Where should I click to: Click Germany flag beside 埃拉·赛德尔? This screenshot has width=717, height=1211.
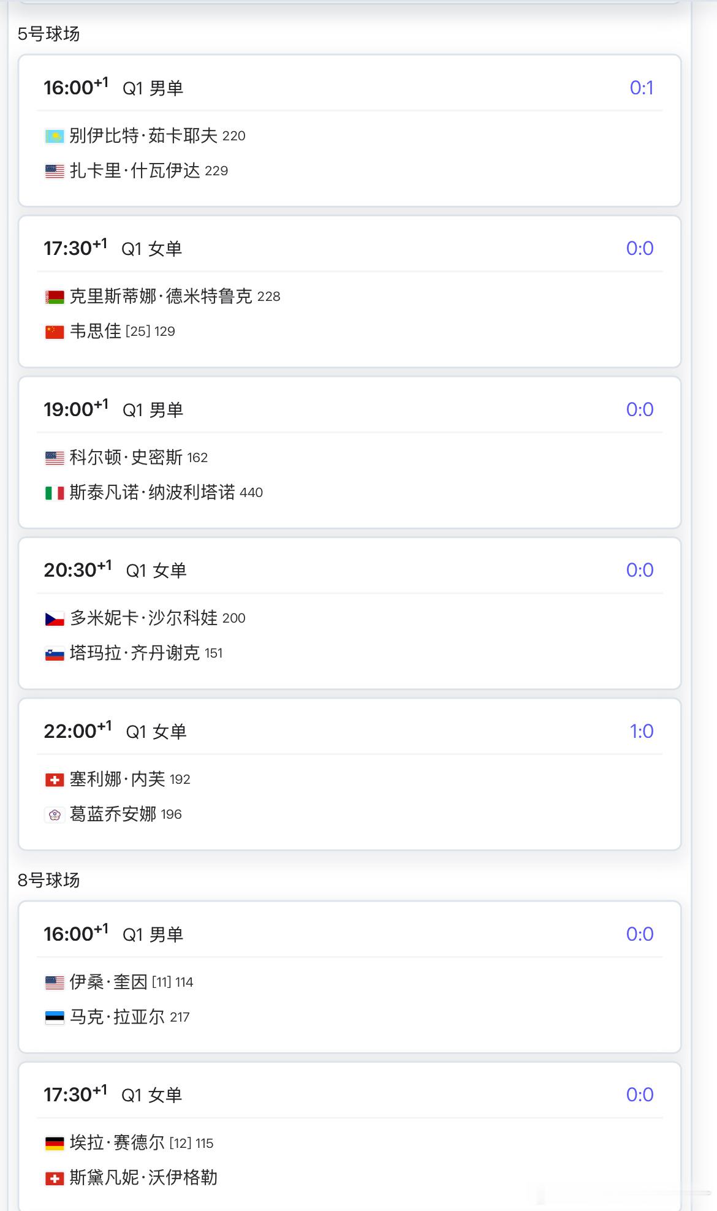(55, 1143)
